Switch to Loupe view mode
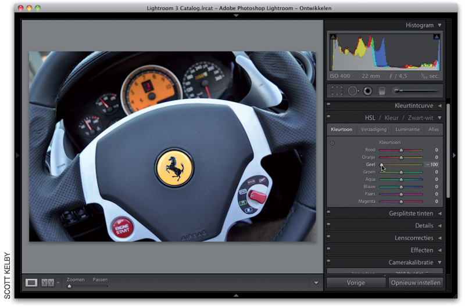Screen dimensions: 465x307 [31, 283]
